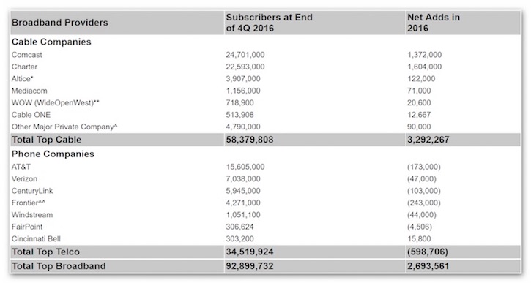Click the Altice* provider name
This screenshot has width=531, height=283.
pos(23,79)
